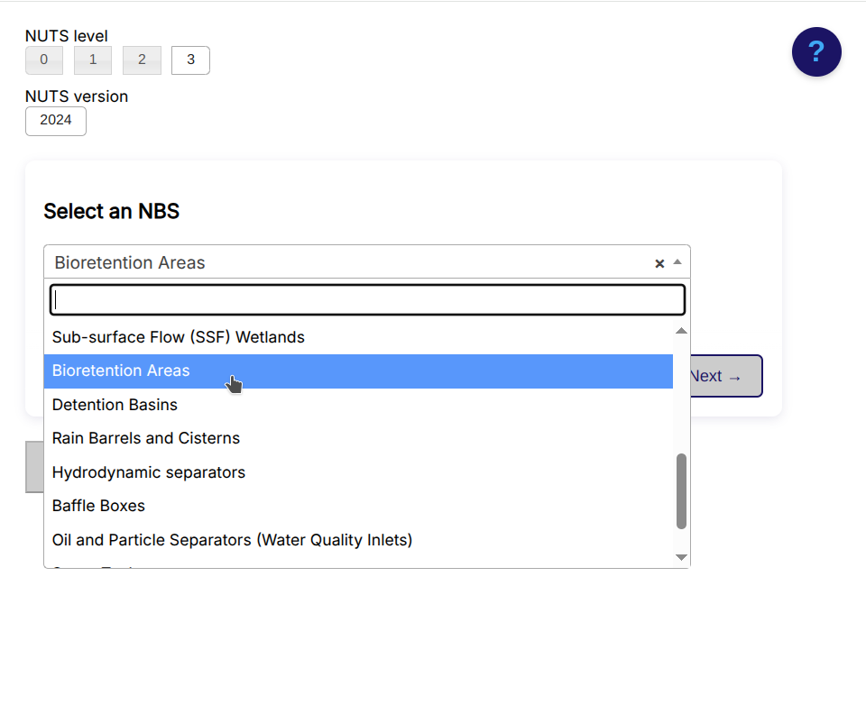Click the scrollbar down arrow in the list
The image size is (866, 714).
[x=681, y=557]
